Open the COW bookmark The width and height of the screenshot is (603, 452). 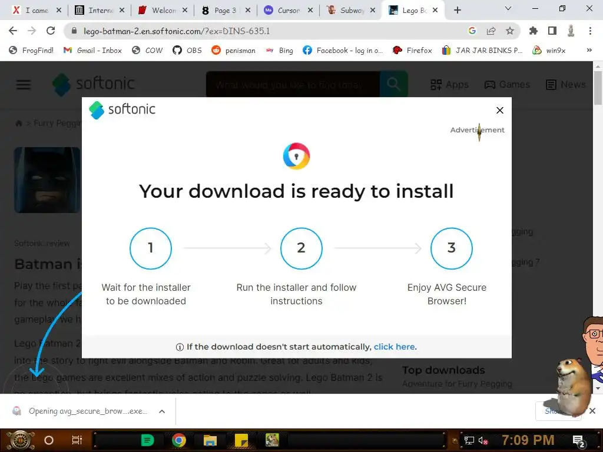(x=147, y=51)
